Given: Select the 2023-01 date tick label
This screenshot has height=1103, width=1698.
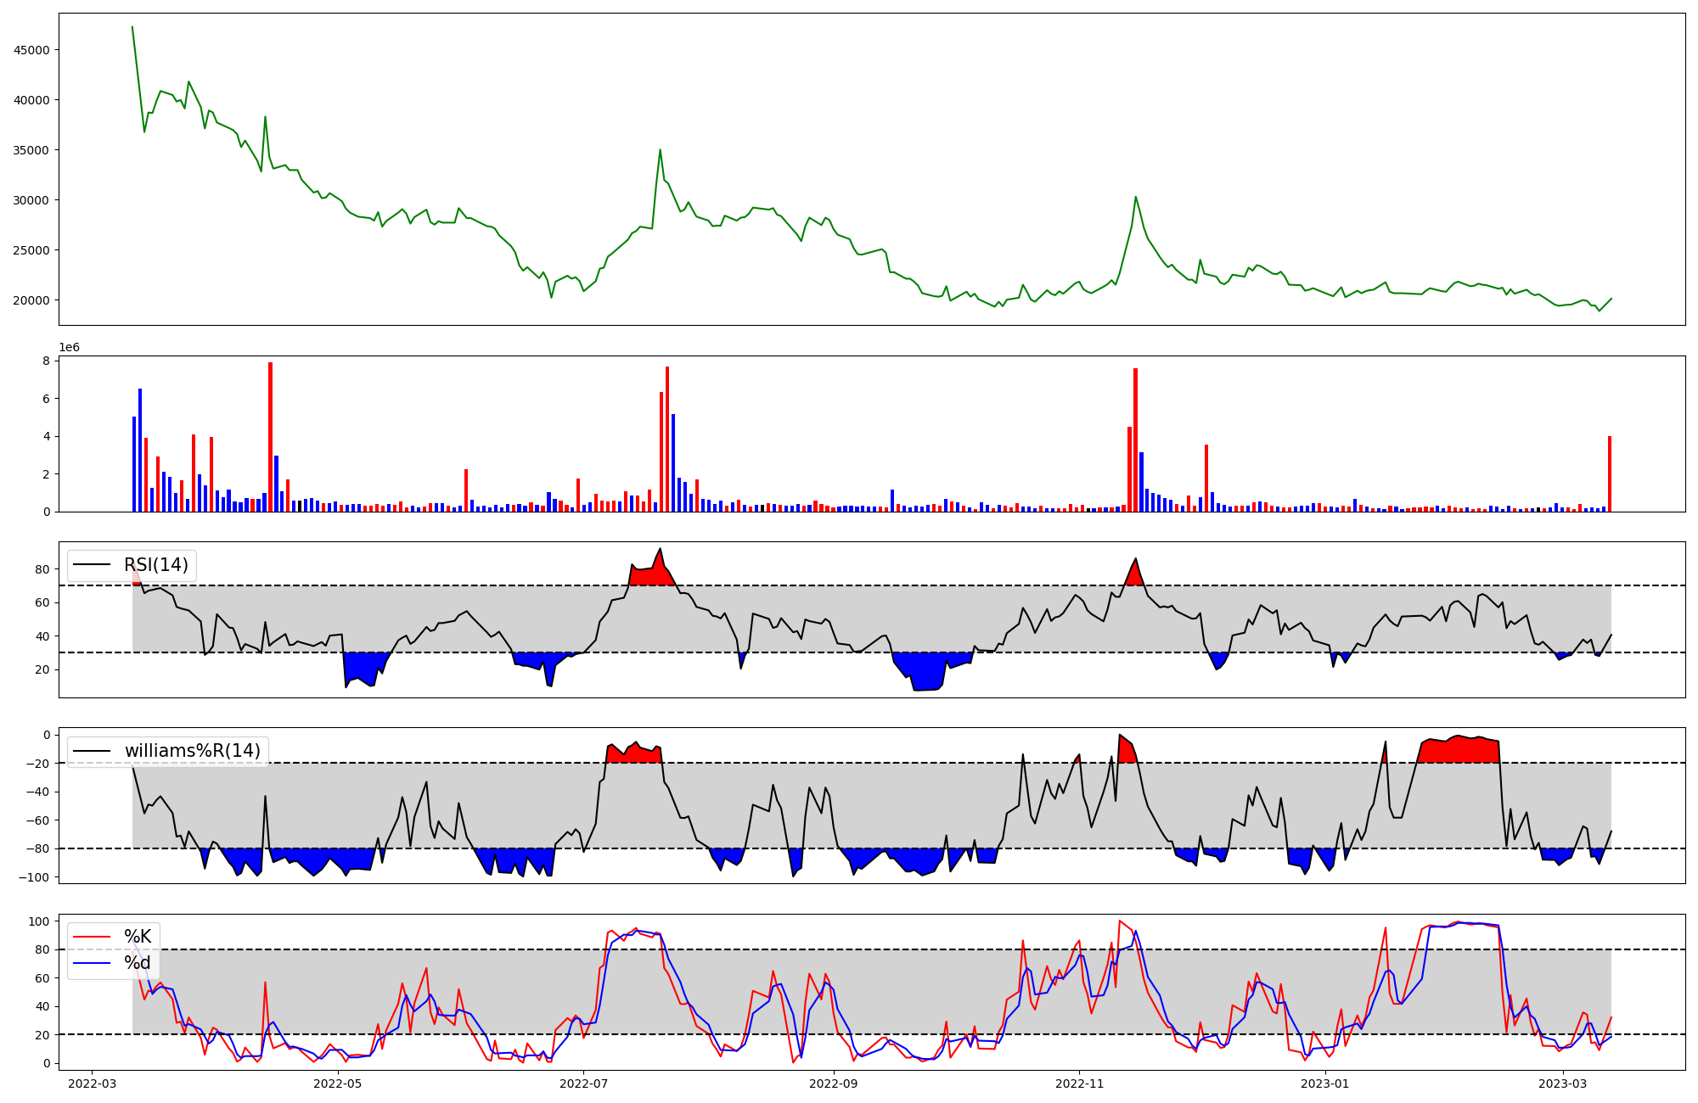Looking at the screenshot, I should (1324, 1083).
